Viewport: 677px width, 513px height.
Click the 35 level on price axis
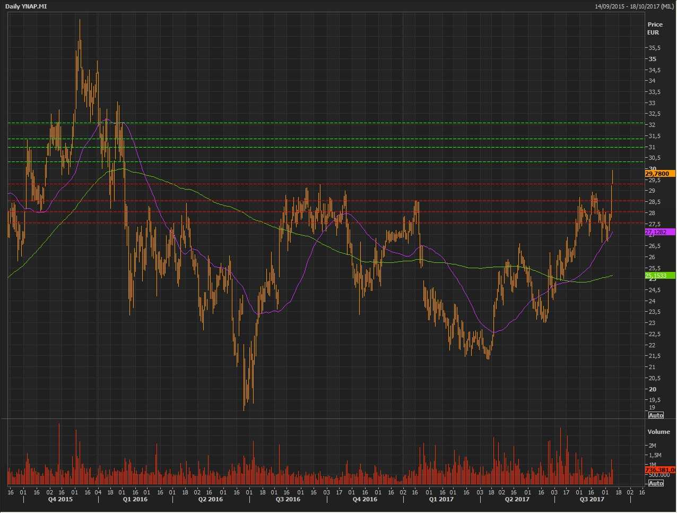652,59
